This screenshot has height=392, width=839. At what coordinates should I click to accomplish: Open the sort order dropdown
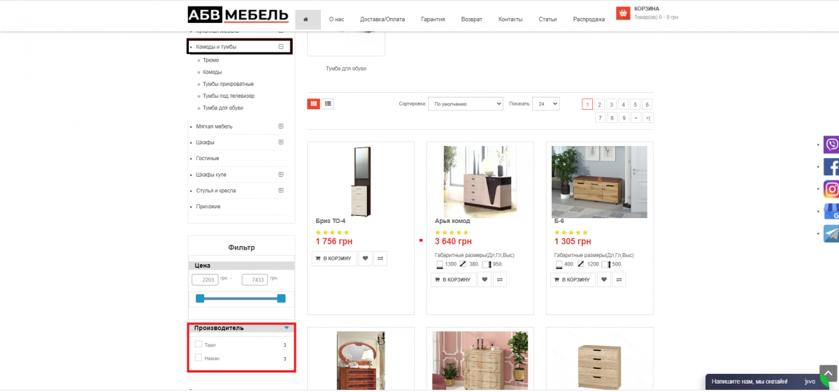click(x=466, y=103)
